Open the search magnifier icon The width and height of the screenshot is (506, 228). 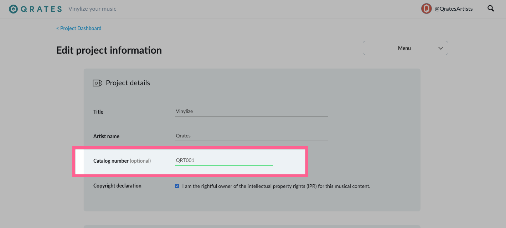point(491,9)
